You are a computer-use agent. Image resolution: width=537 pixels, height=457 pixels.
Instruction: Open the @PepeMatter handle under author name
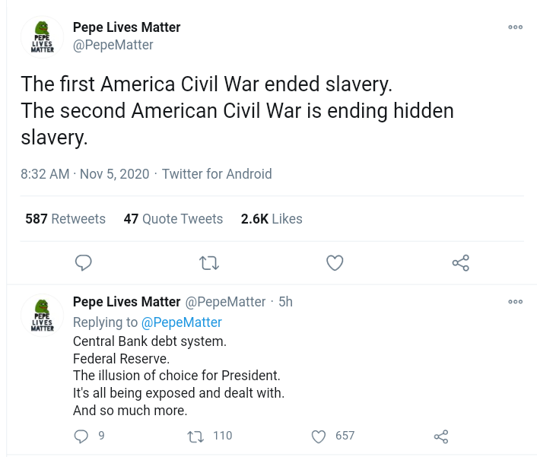pos(113,45)
